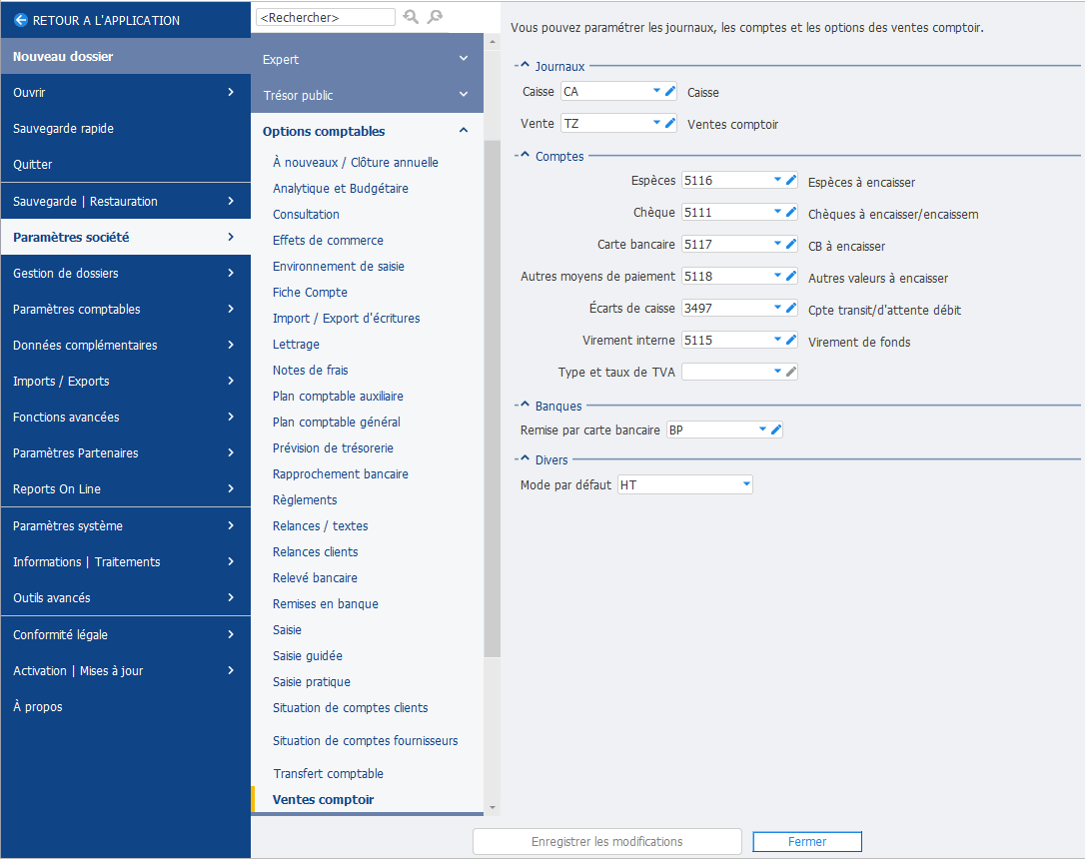The image size is (1085, 859).
Task: Click the pencil icon for Virement interne
Action: [791, 339]
